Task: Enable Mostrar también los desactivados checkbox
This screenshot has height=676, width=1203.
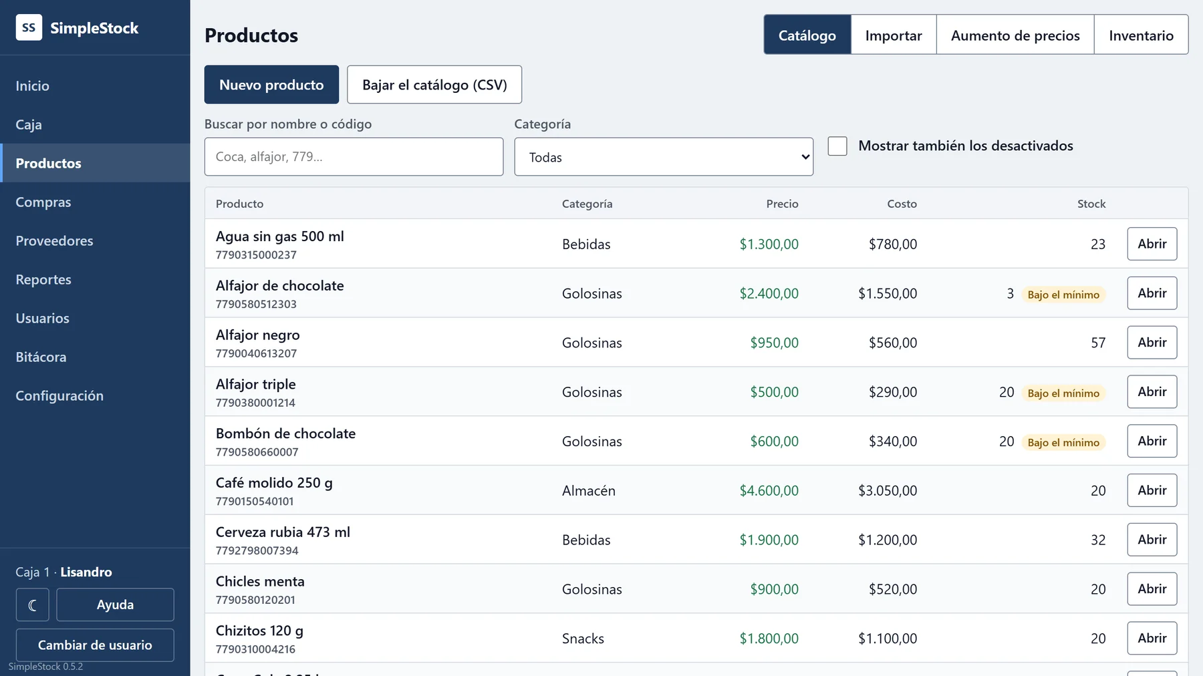Action: pos(837,146)
